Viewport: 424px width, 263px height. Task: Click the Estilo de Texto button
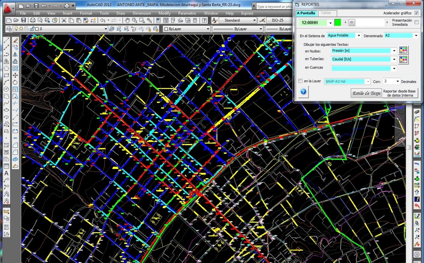(366, 93)
